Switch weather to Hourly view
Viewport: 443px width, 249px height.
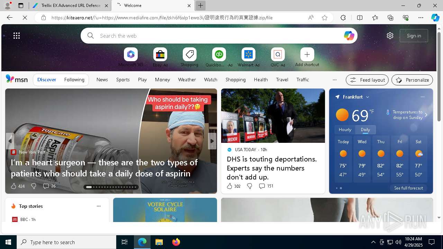(x=345, y=130)
